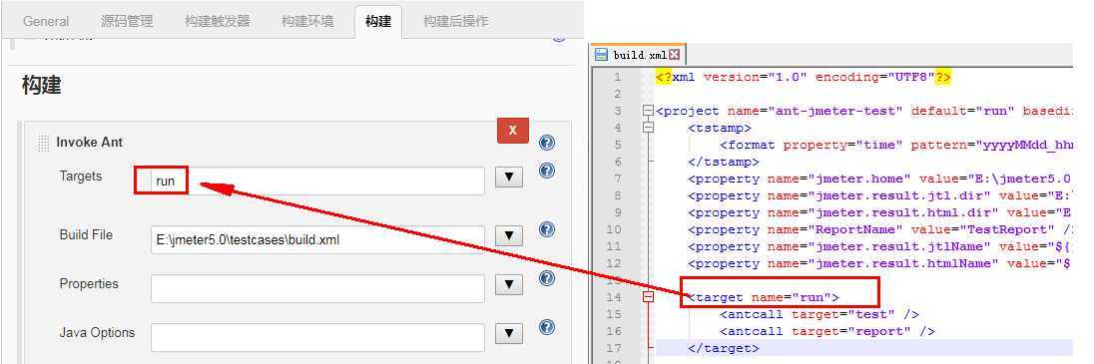Open help for Invoke Ant step
Image resolution: width=1094 pixels, height=364 pixels.
547,143
